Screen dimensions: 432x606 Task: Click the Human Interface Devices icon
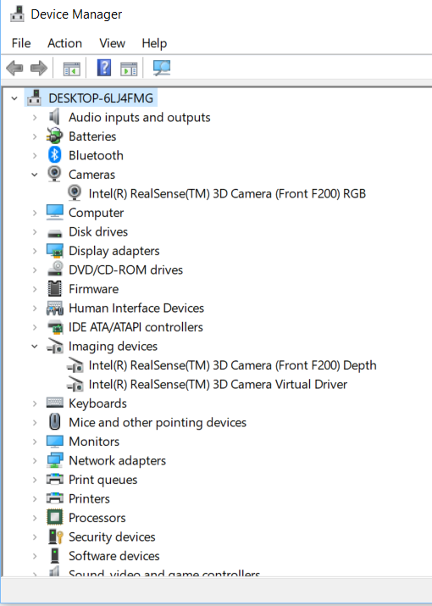(x=54, y=308)
